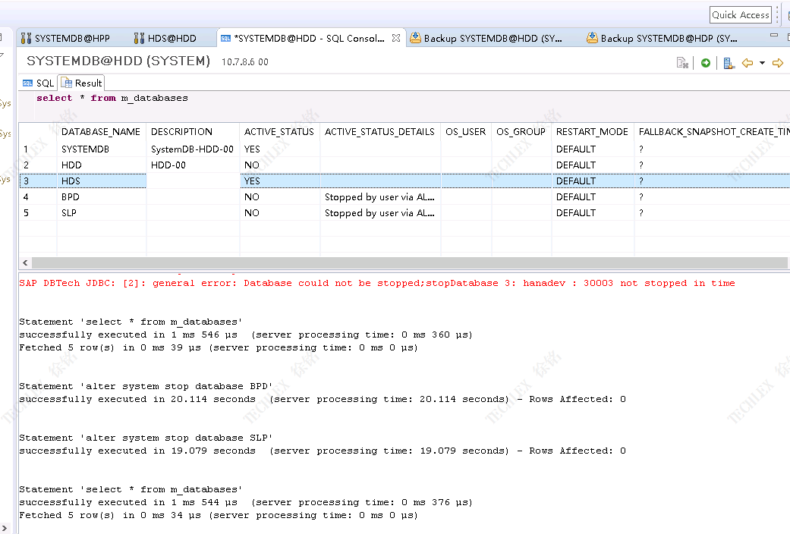Open the back navigation history dropdown arrow
Viewport: 790px width, 534px height.
coord(761,63)
